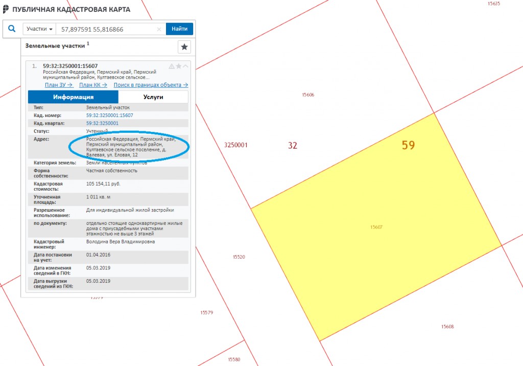Switch to the Услуги tab
523x366 pixels.
click(153, 97)
